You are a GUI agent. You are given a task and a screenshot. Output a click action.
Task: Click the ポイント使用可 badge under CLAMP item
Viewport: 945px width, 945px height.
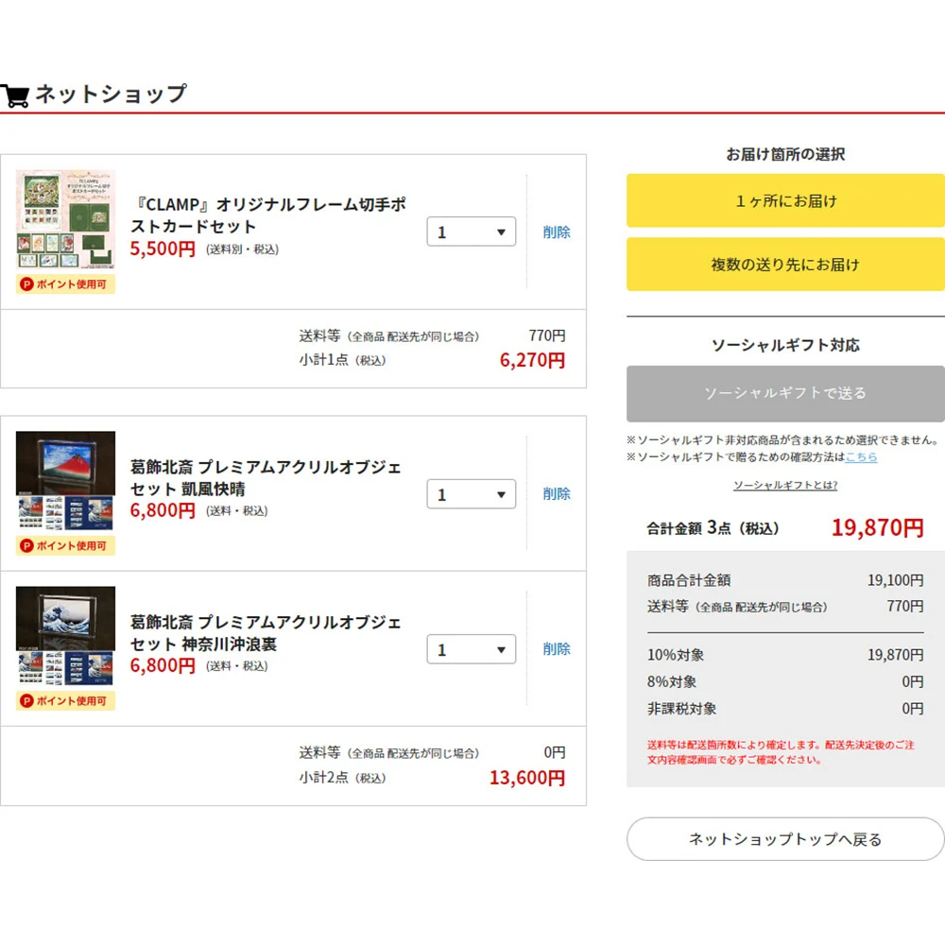(x=65, y=284)
